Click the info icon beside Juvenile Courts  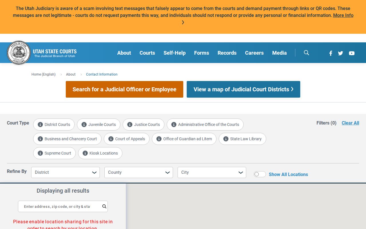[84, 125]
